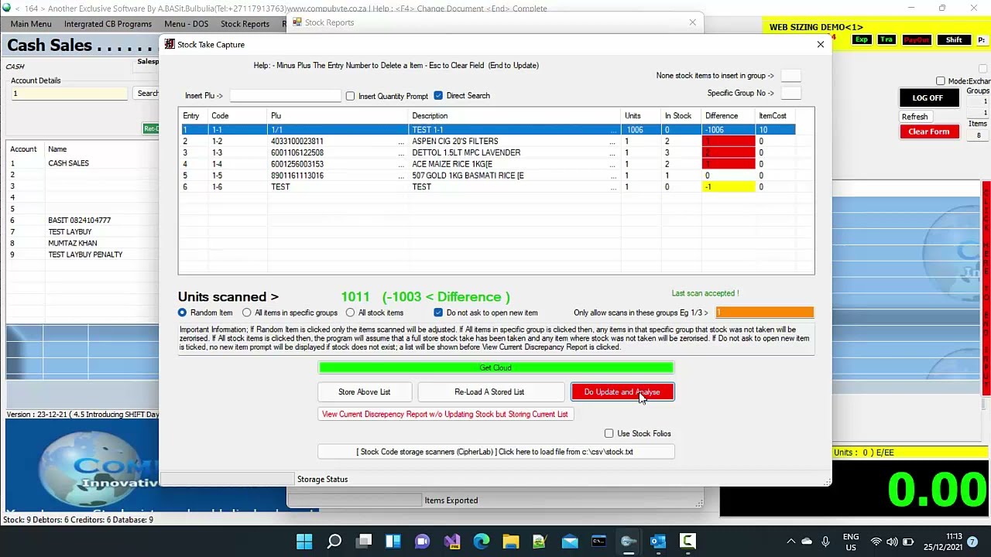Open the ellipsis after Plu 6001256003153
Viewport: 991px width, 557px height.
(401, 165)
